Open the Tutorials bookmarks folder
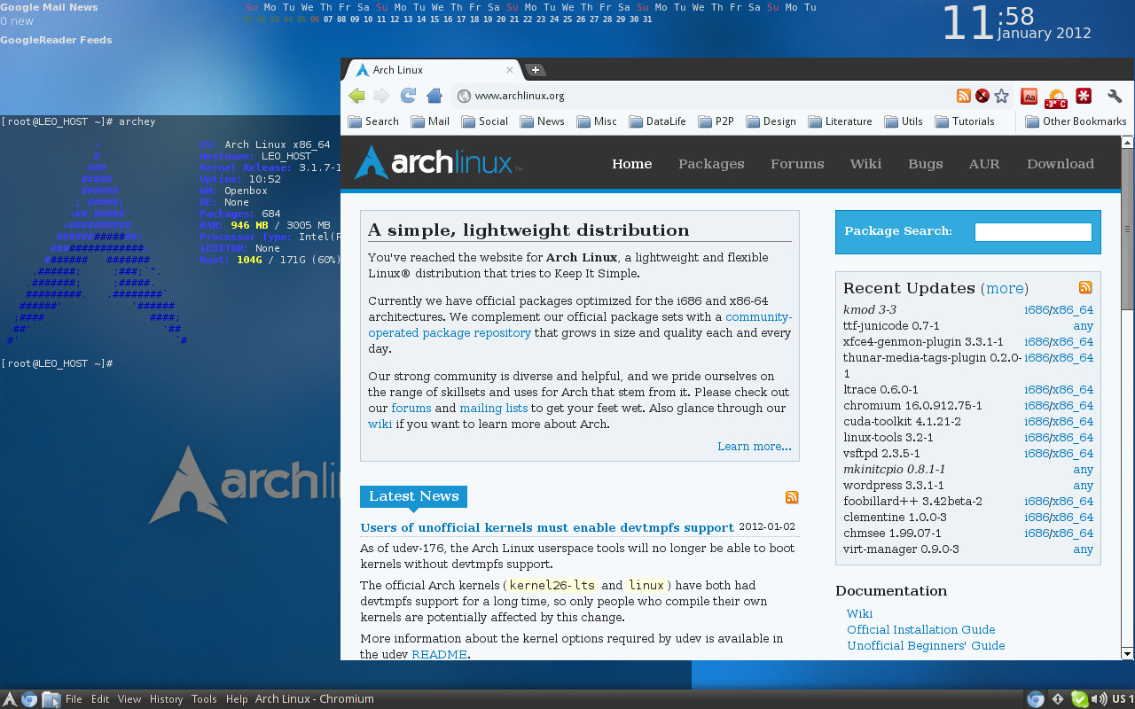The height and width of the screenshot is (709, 1135). (965, 121)
